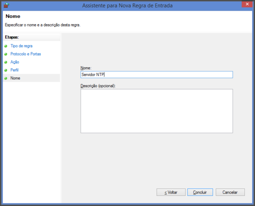Select the Perfil step

click(x=14, y=70)
